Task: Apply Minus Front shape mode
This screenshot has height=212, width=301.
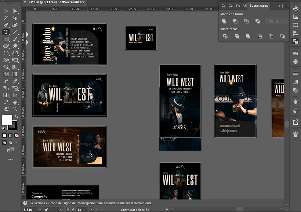Action: (x=235, y=21)
